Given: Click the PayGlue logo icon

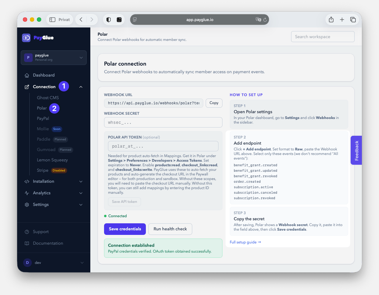Looking at the screenshot, I should [x=26, y=38].
